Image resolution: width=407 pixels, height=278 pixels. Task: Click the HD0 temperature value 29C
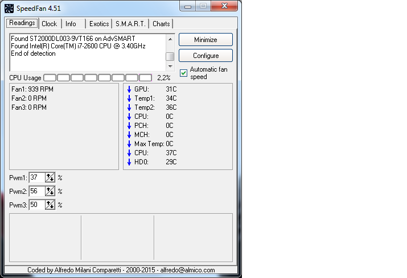(171, 162)
